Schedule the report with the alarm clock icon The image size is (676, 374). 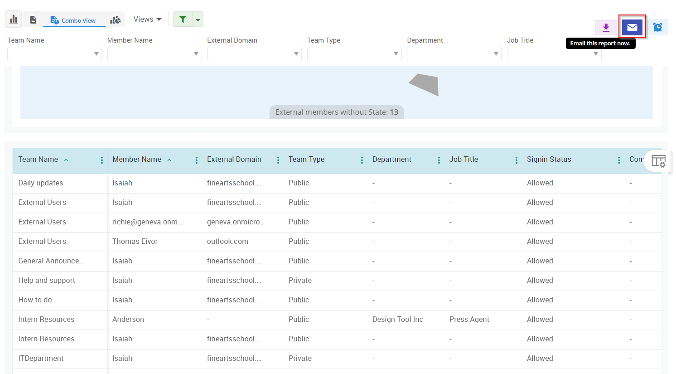click(x=657, y=28)
